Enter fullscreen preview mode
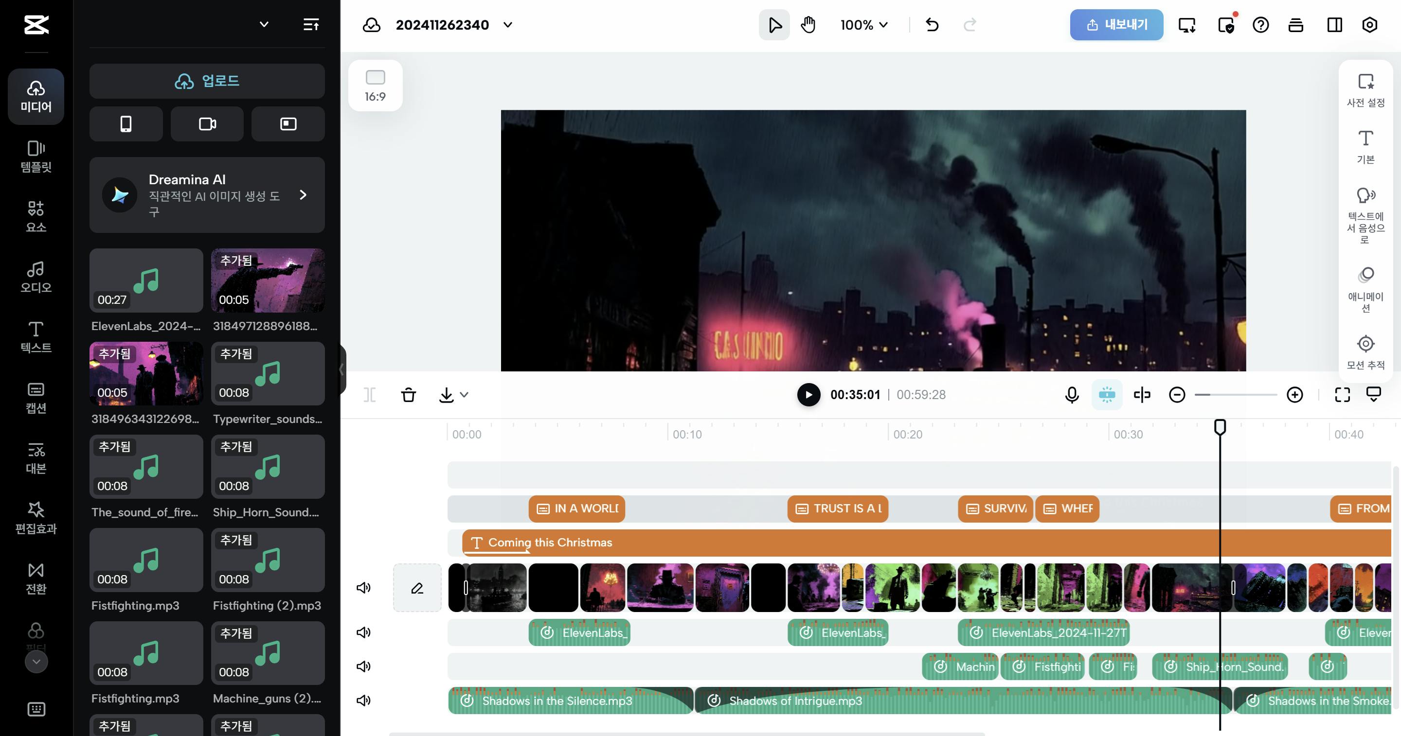 coord(1342,395)
